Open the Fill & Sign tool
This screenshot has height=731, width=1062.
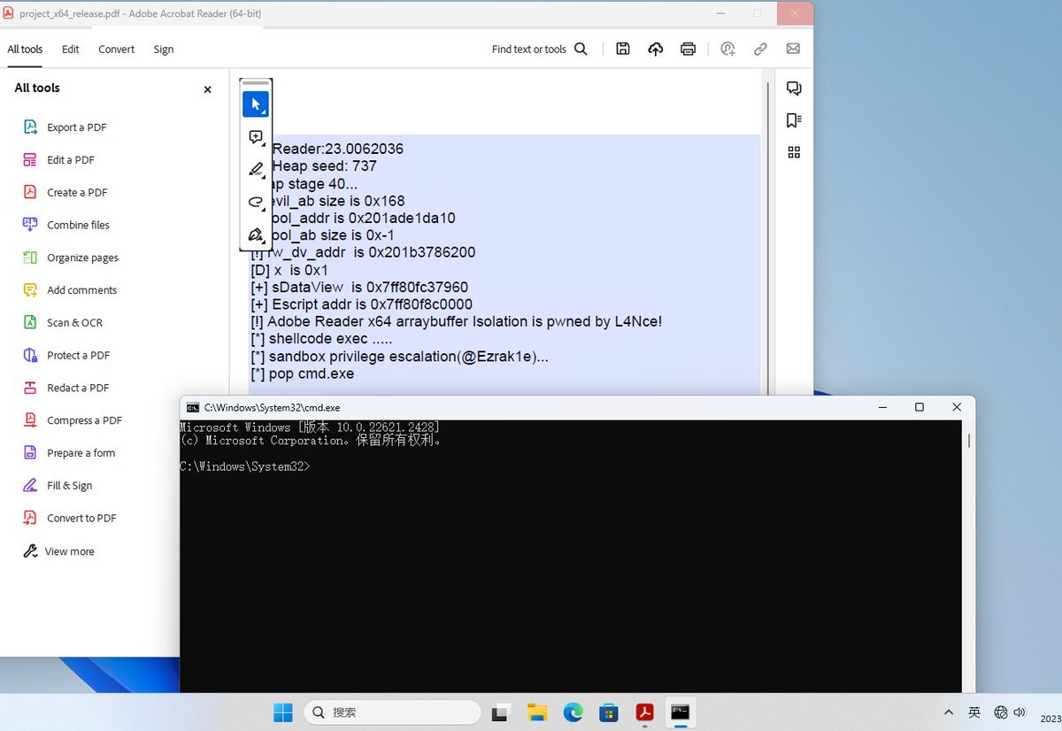58,486
